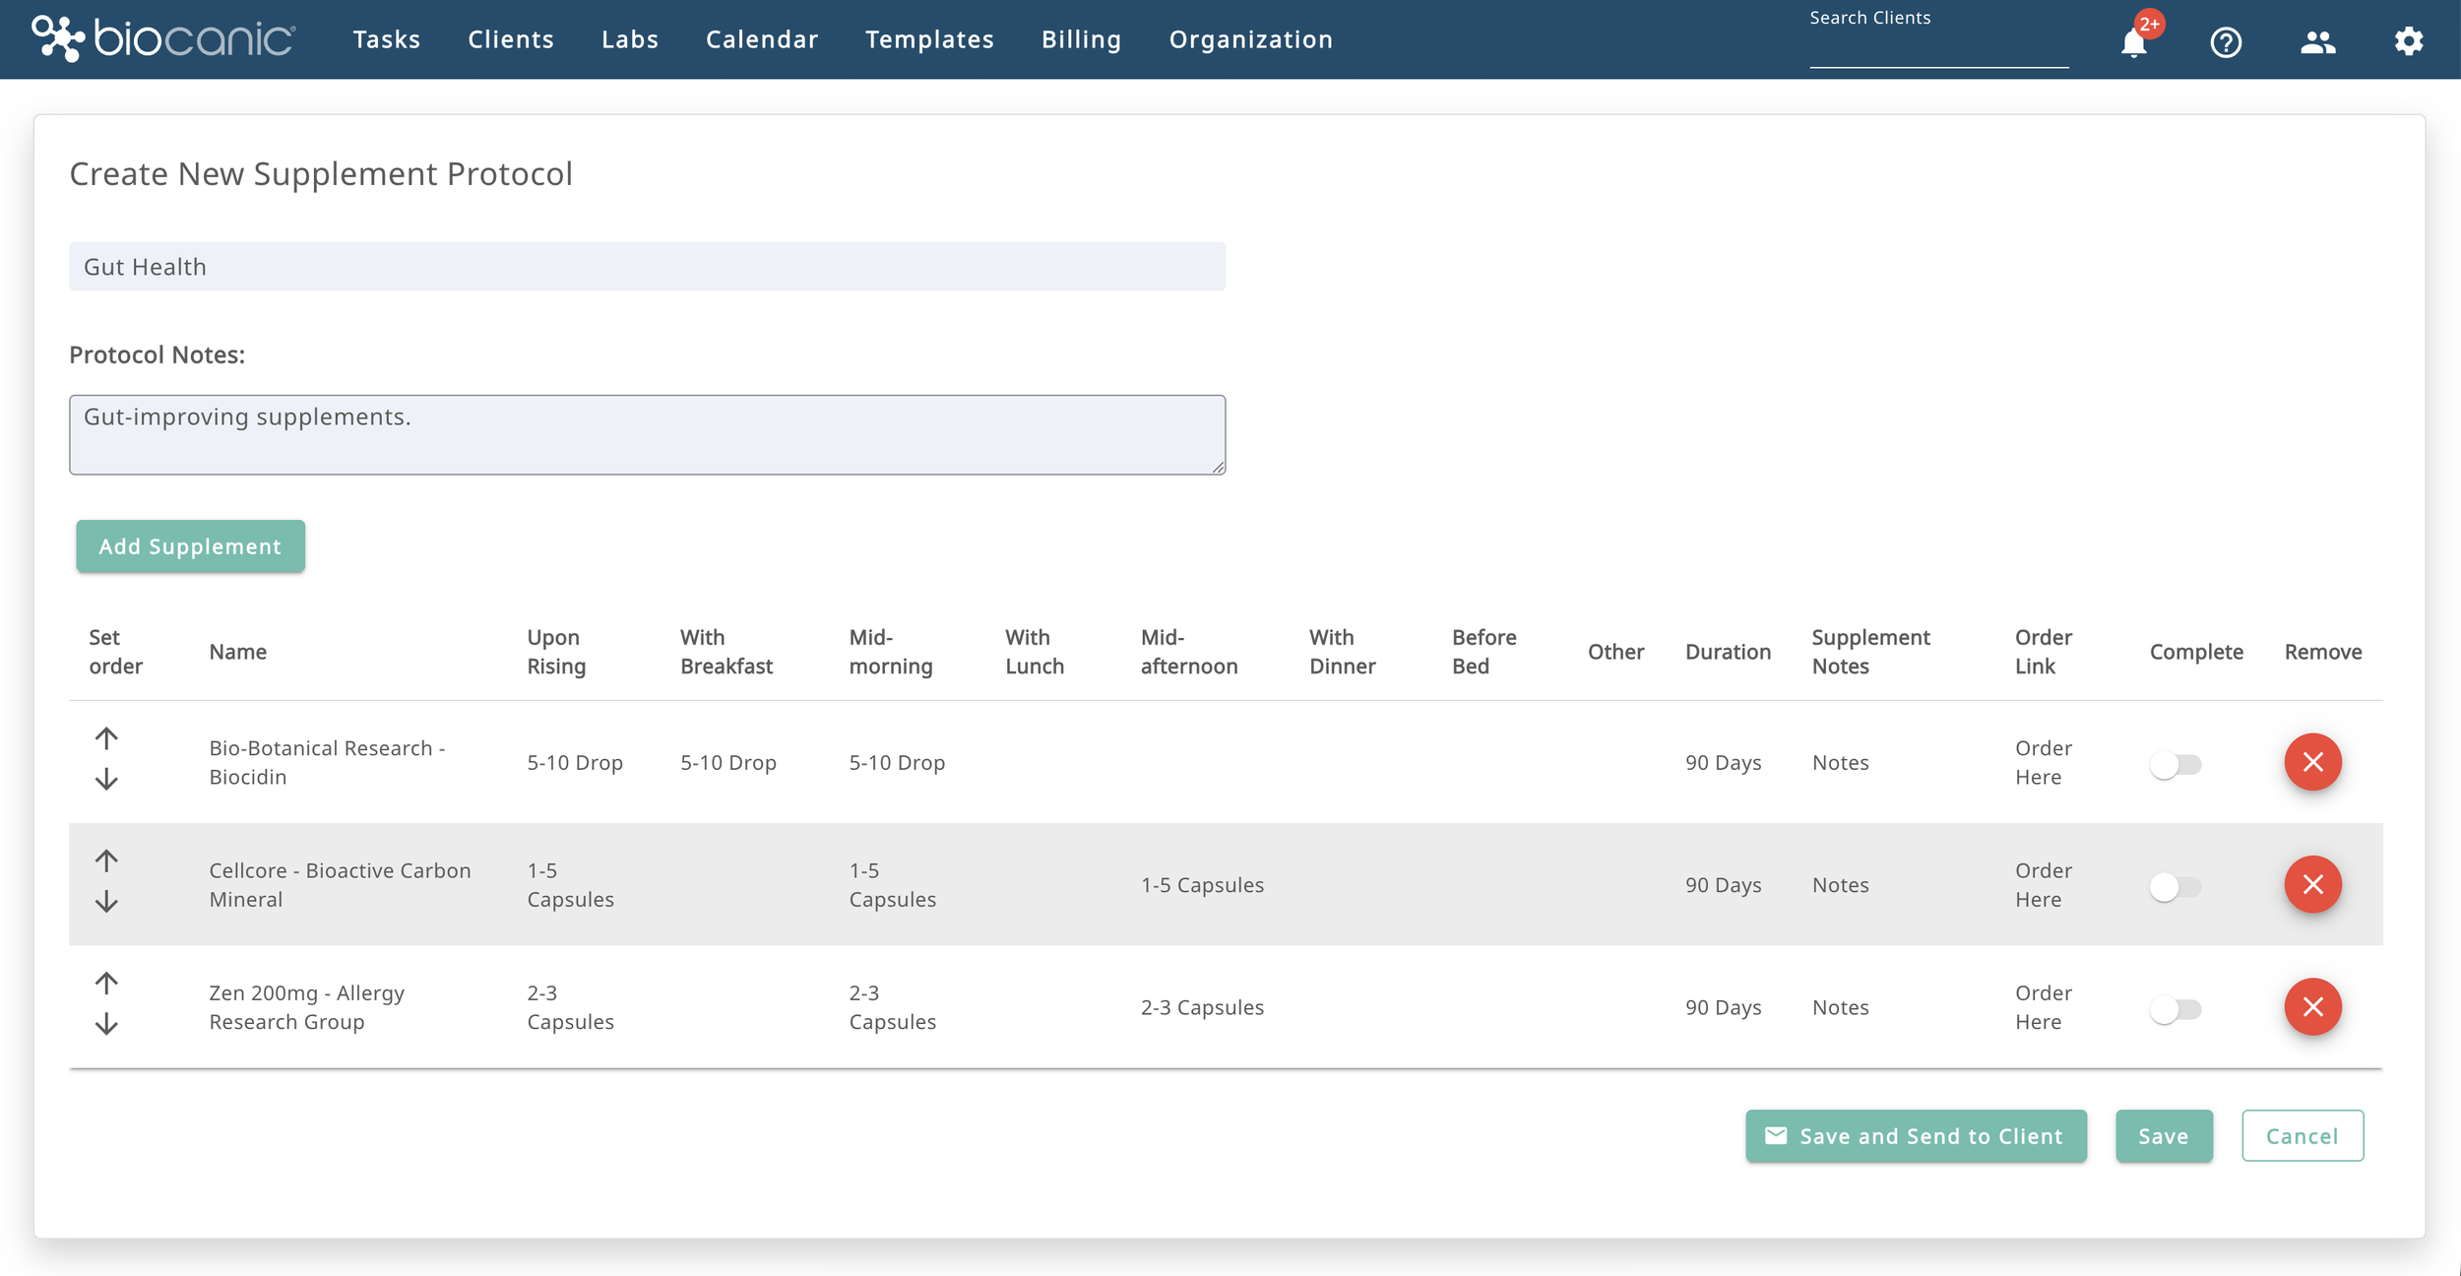Click the Gut Health protocol name field
2461x1276 pixels.
(647, 267)
